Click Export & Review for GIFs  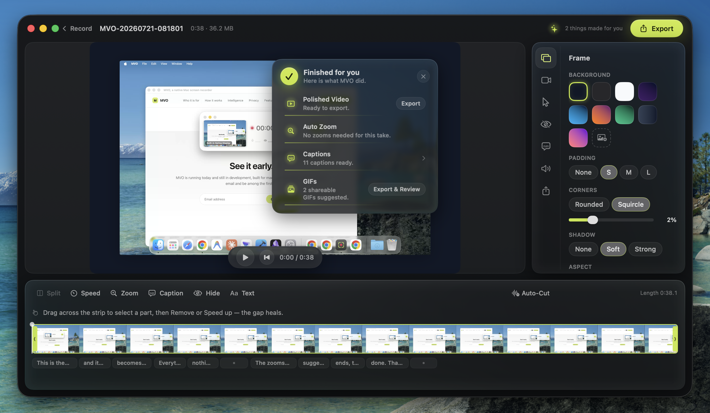point(397,189)
